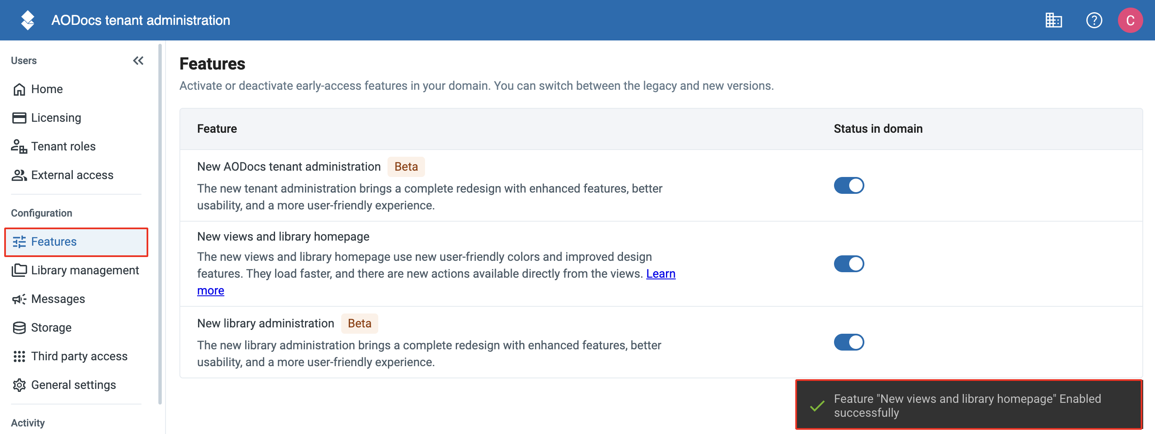Select Features in the Configuration menu
Screen dimensions: 1155x434
click(76, 242)
